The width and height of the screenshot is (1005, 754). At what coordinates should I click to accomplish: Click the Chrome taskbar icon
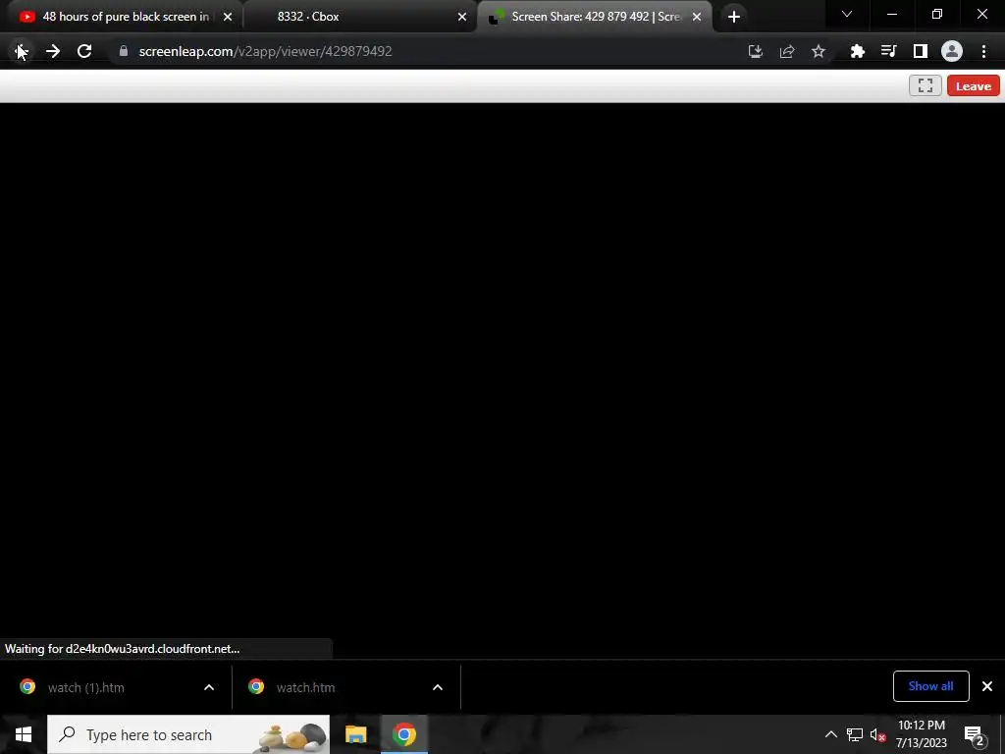(x=403, y=734)
